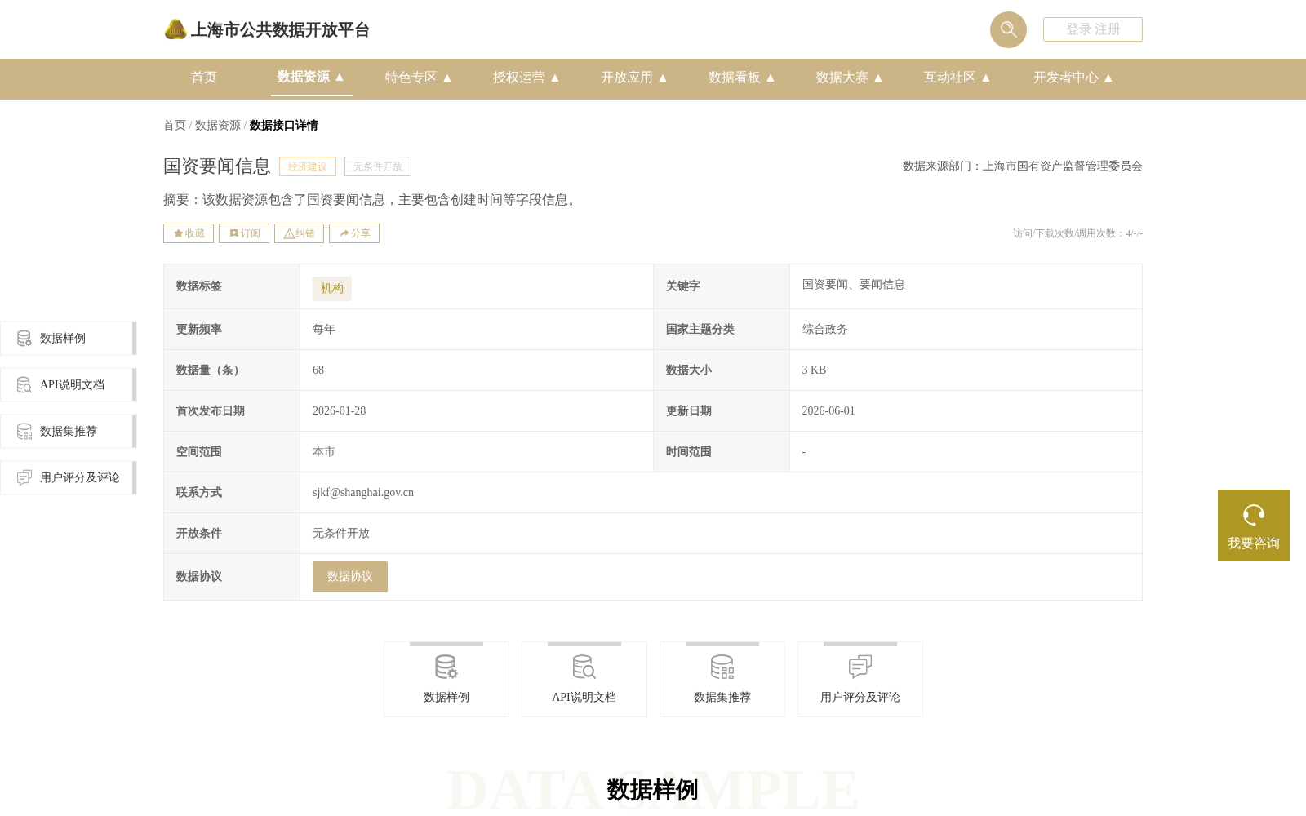Click the 综合政务 theme classification value

tap(825, 330)
